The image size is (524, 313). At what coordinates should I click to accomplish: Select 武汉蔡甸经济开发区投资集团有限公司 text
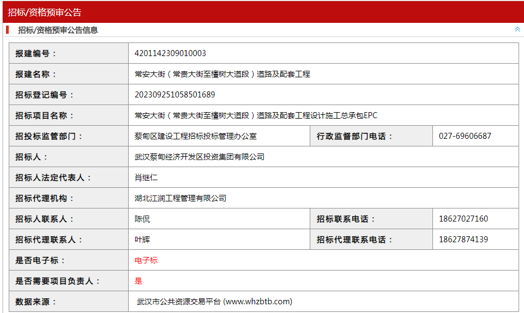200,157
